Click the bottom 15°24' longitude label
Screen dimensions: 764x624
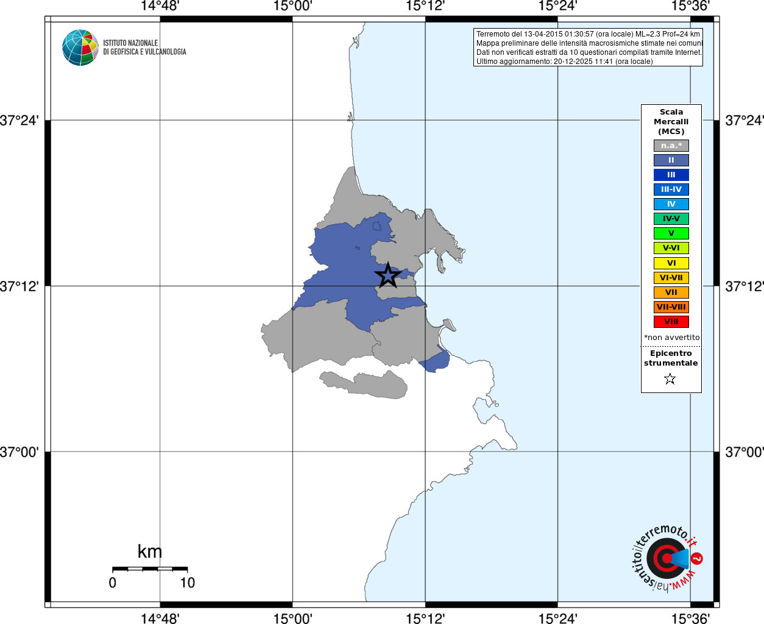pos(557,619)
